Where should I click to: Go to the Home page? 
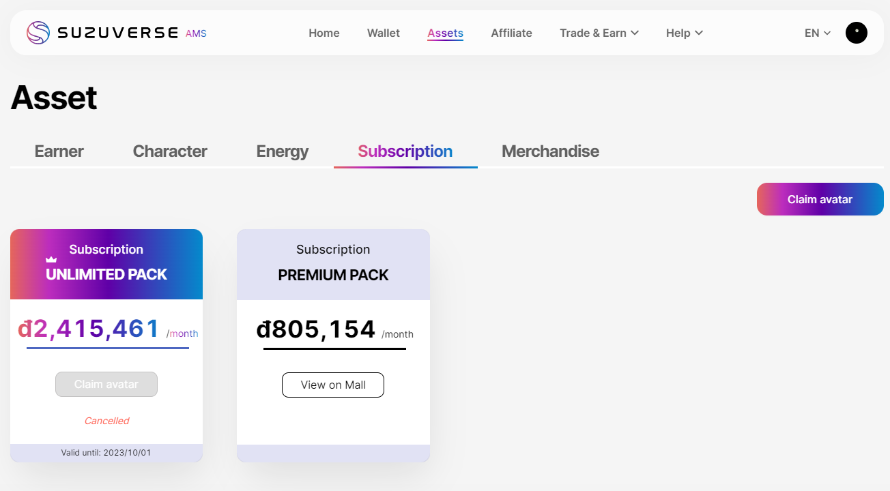tap(324, 33)
